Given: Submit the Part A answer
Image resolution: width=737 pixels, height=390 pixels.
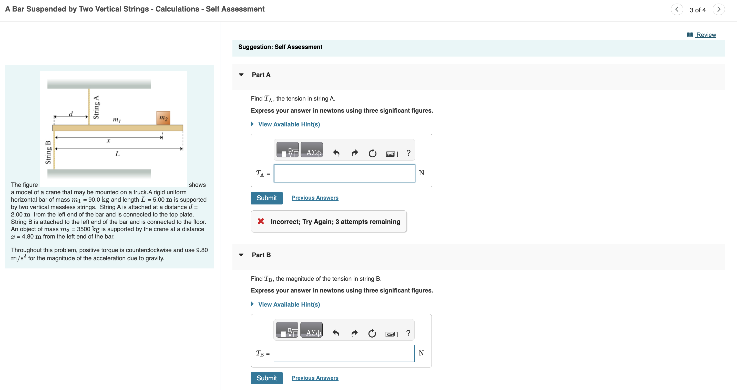Looking at the screenshot, I should coord(266,198).
